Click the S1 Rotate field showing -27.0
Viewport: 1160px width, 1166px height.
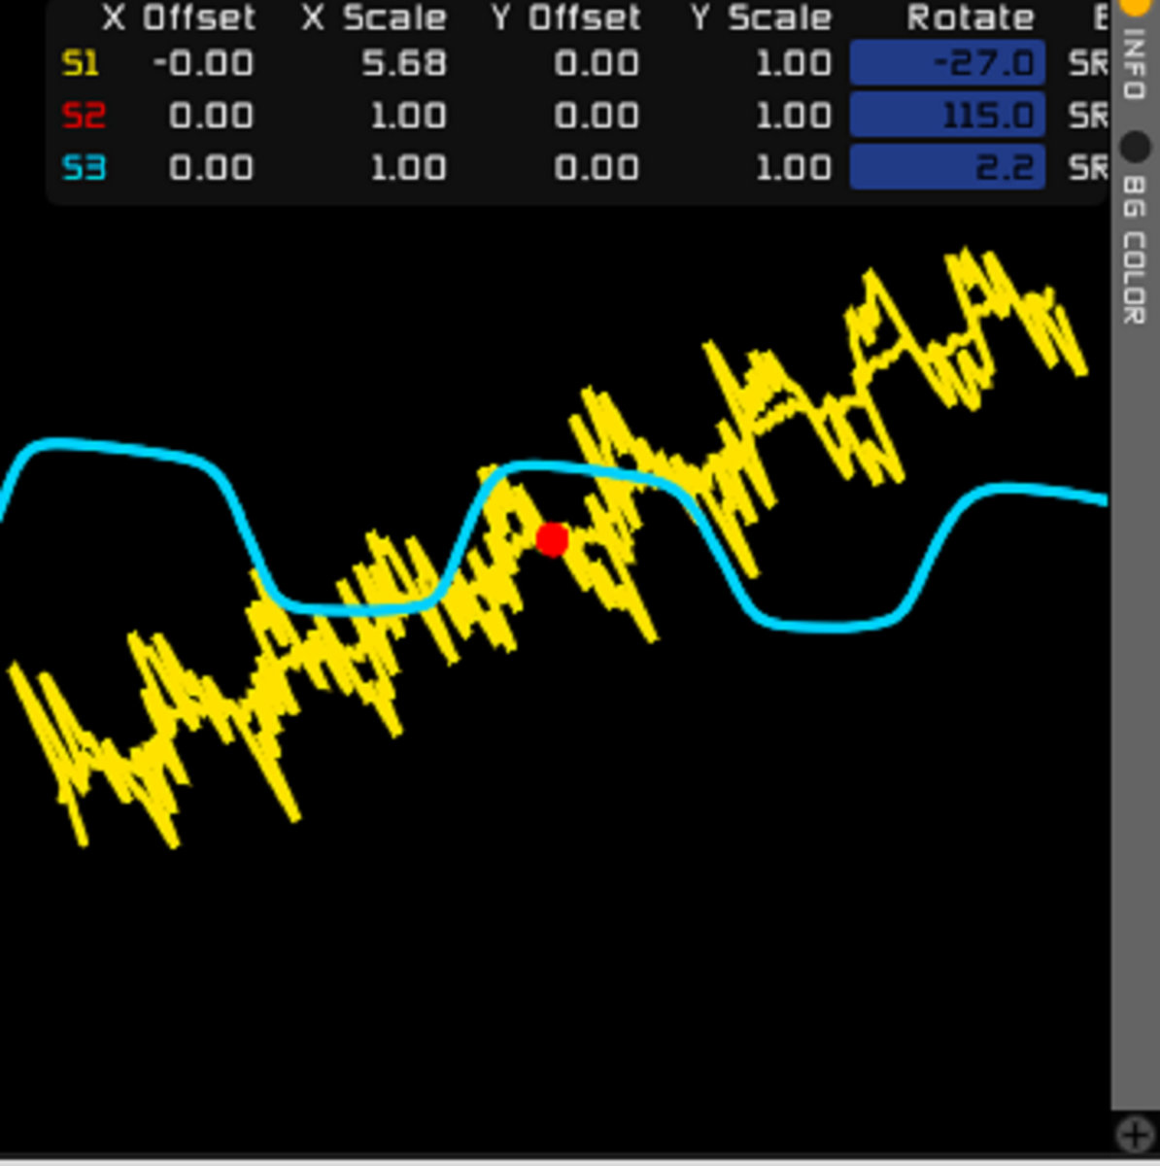947,64
